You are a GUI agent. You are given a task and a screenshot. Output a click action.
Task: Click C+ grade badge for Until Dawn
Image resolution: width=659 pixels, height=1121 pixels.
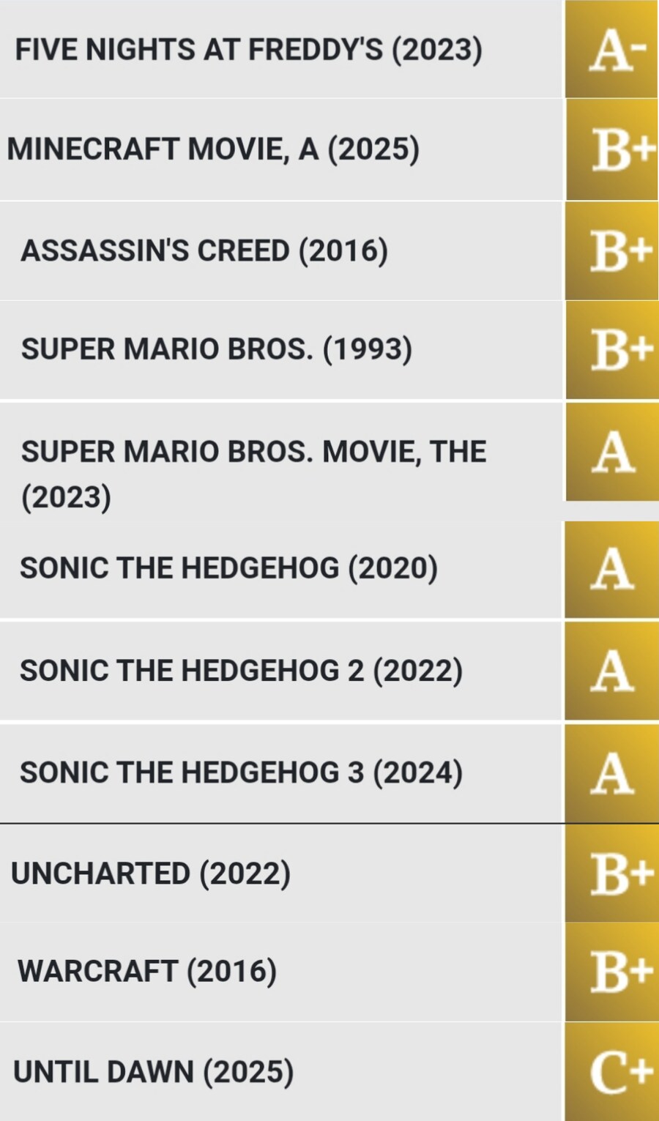(x=612, y=1073)
